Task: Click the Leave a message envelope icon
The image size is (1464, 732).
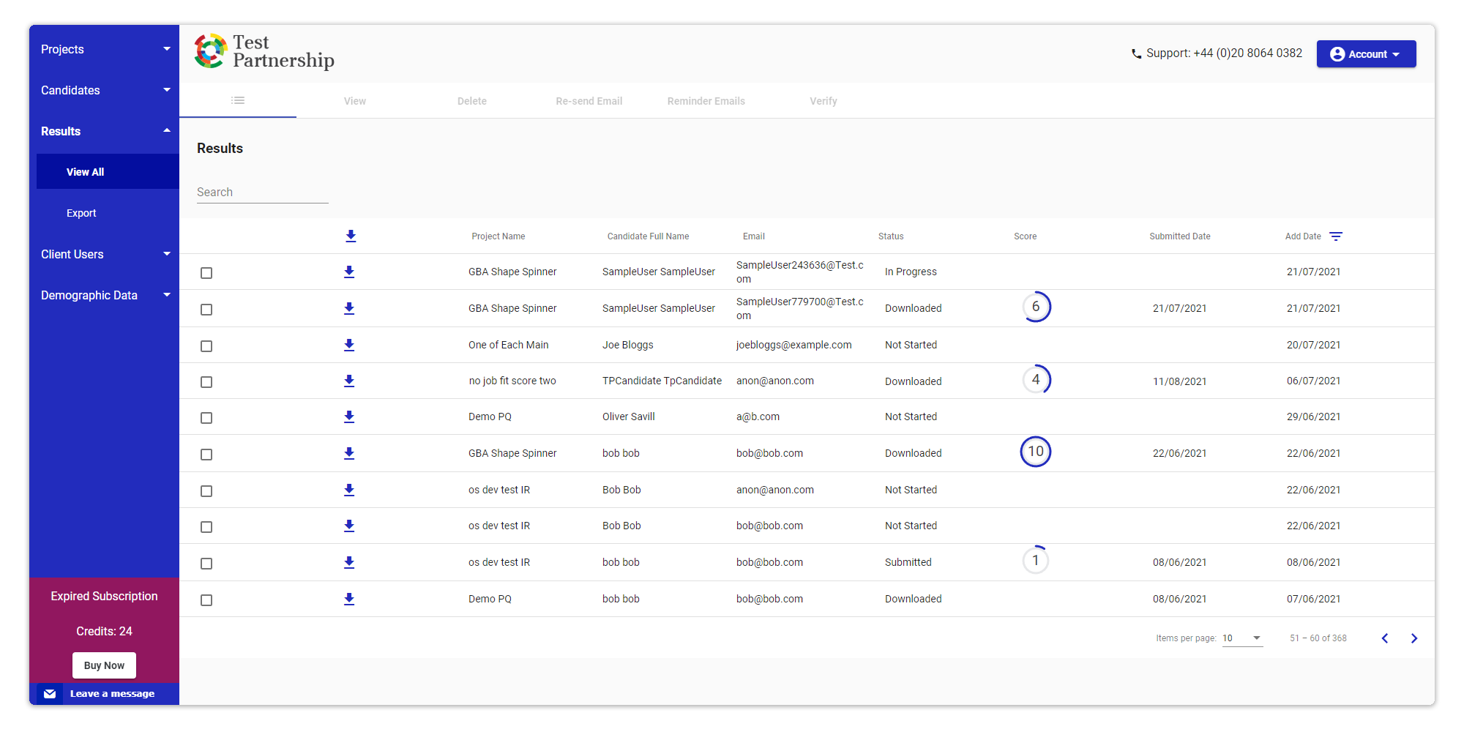Action: pyautogui.click(x=50, y=694)
